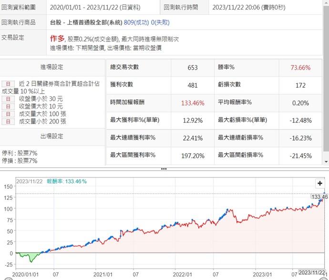Select the 進場設定 section header

tap(52, 67)
